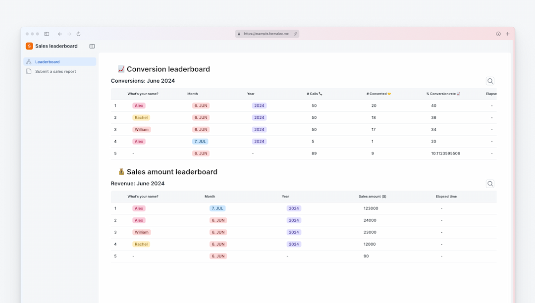Click the document icon beside Submit a sales report
535x303 pixels.
pos(29,71)
